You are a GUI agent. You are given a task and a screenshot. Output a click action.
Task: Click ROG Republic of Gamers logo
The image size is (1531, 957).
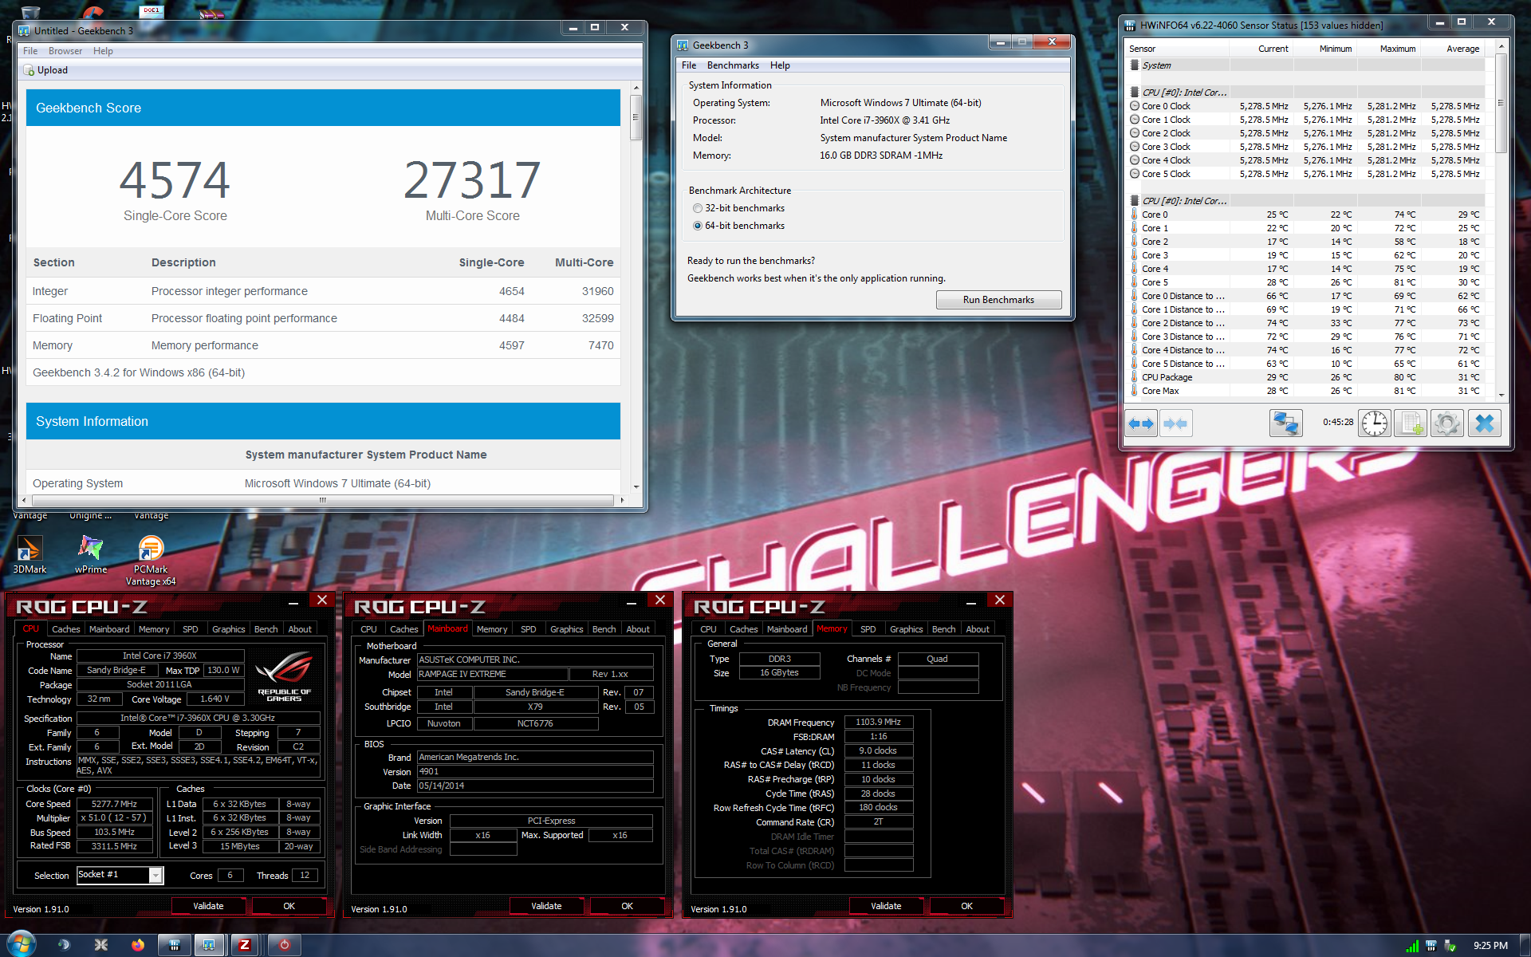point(285,677)
